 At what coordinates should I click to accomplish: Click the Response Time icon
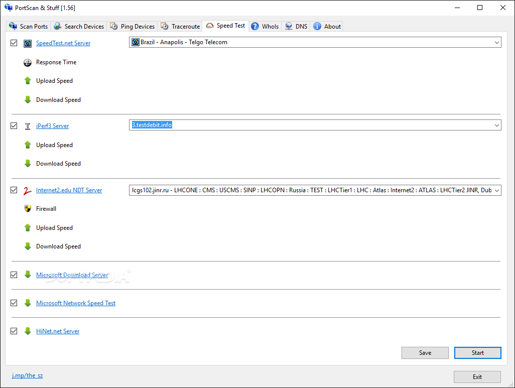pos(28,62)
